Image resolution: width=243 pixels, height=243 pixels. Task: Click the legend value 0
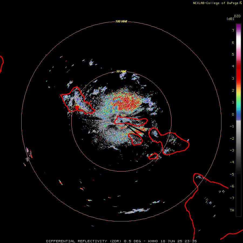(x=233, y=114)
